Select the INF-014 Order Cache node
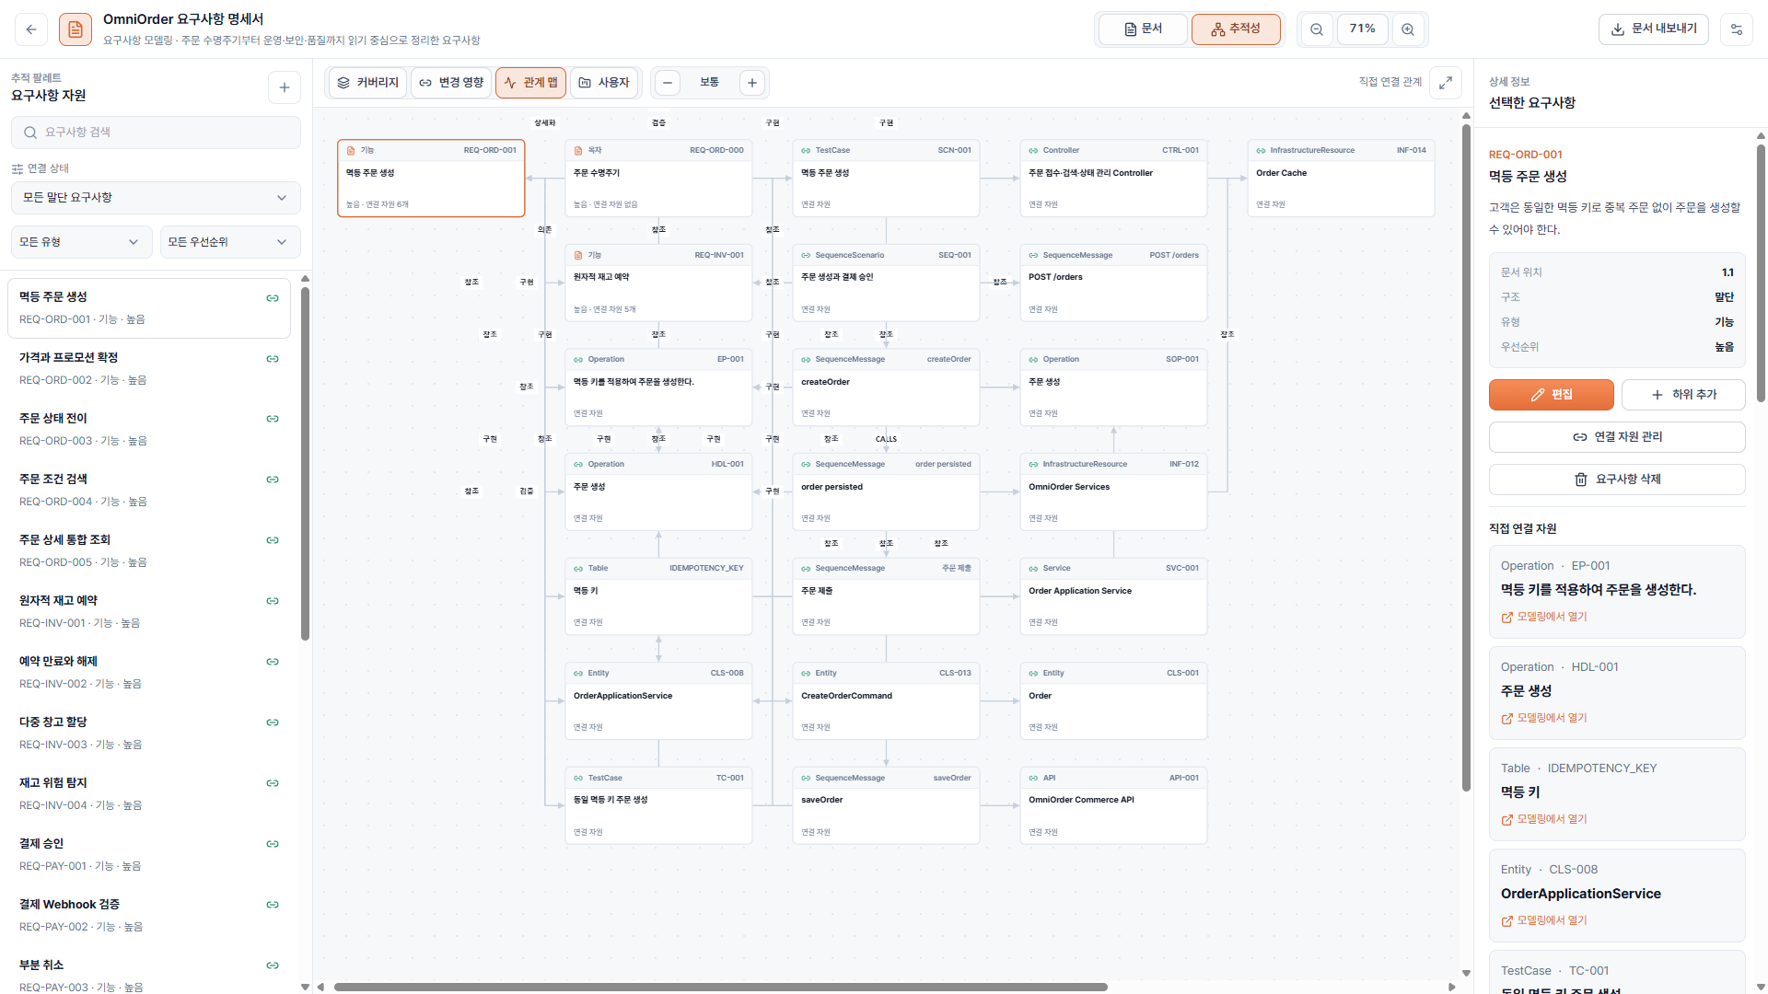The image size is (1768, 994). (1341, 179)
